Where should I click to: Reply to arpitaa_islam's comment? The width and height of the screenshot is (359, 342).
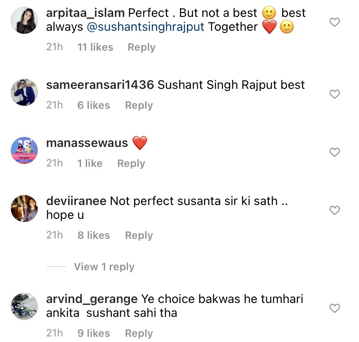pyautogui.click(x=141, y=47)
